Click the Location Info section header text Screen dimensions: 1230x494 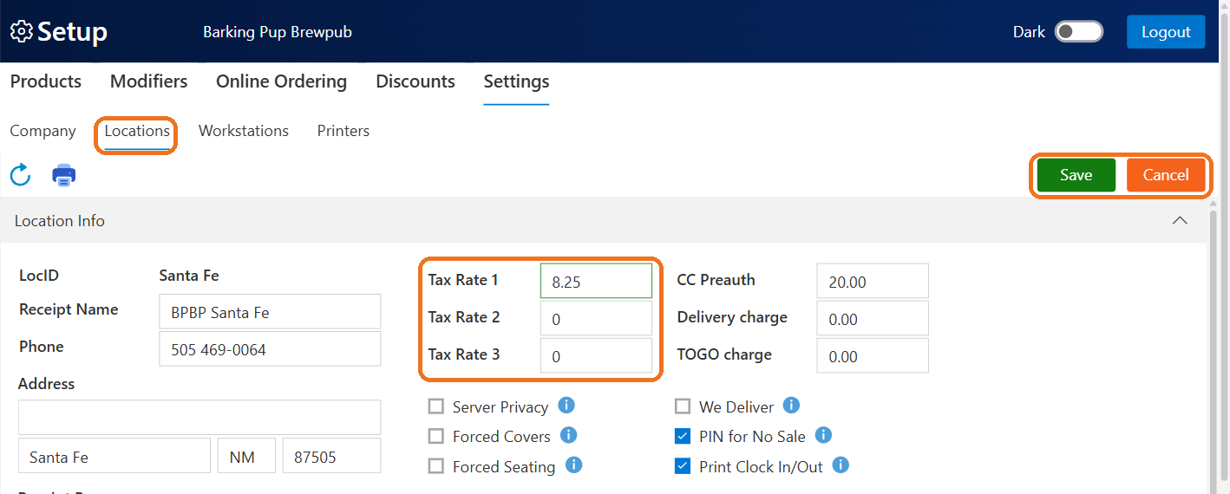[x=60, y=221]
